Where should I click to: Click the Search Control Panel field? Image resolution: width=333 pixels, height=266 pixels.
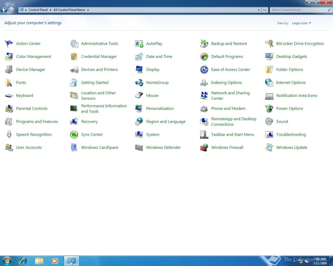pyautogui.click(x=298, y=10)
